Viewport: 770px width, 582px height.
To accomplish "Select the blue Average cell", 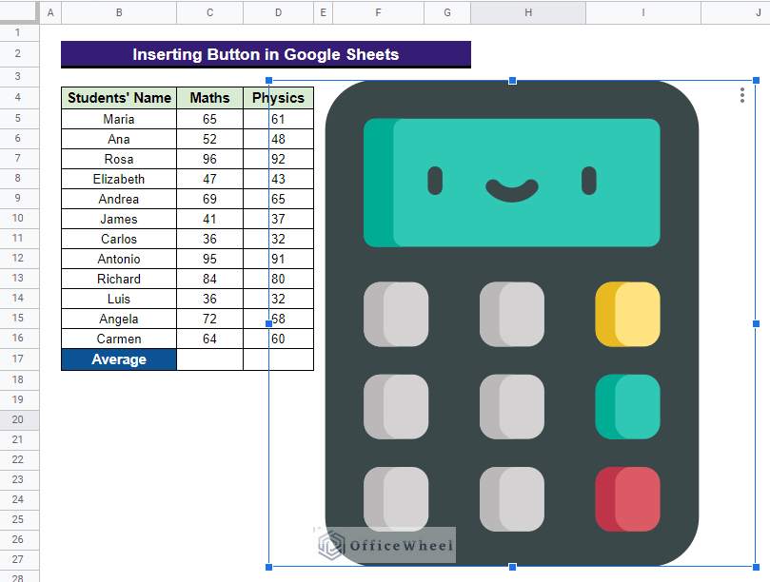I will (119, 359).
